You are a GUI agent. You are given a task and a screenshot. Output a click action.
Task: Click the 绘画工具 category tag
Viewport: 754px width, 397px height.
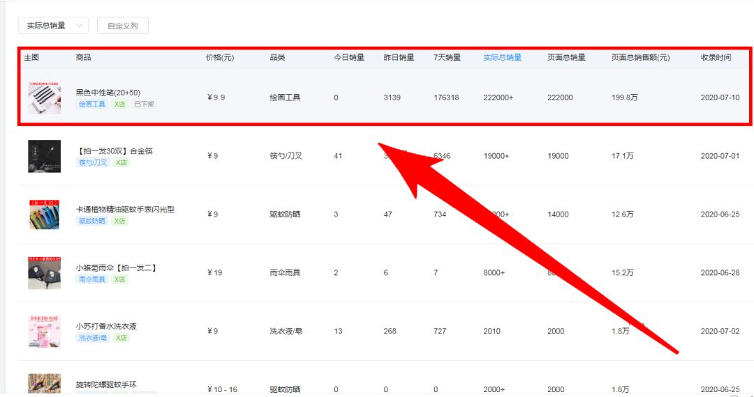[x=91, y=104]
